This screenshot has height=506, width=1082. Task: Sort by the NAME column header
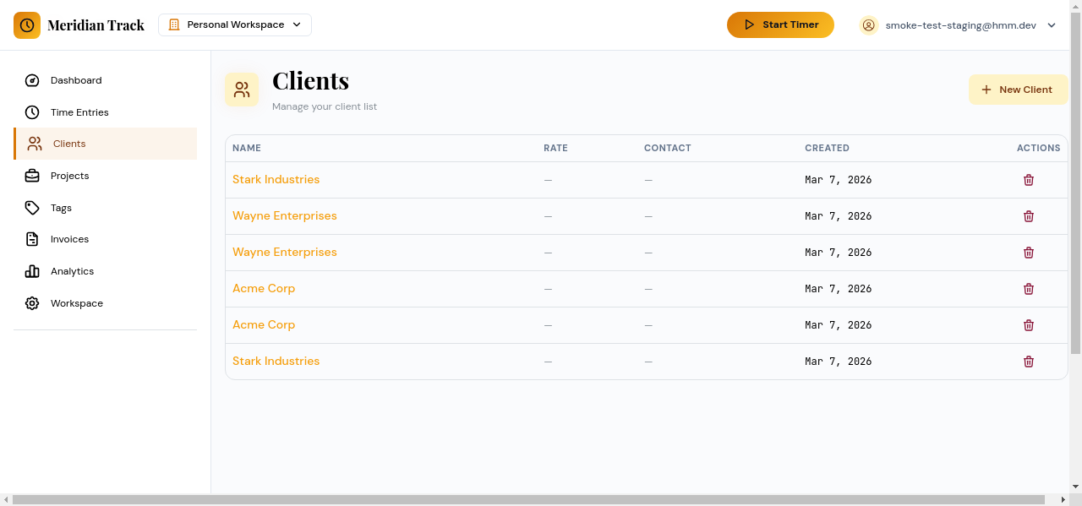click(247, 148)
